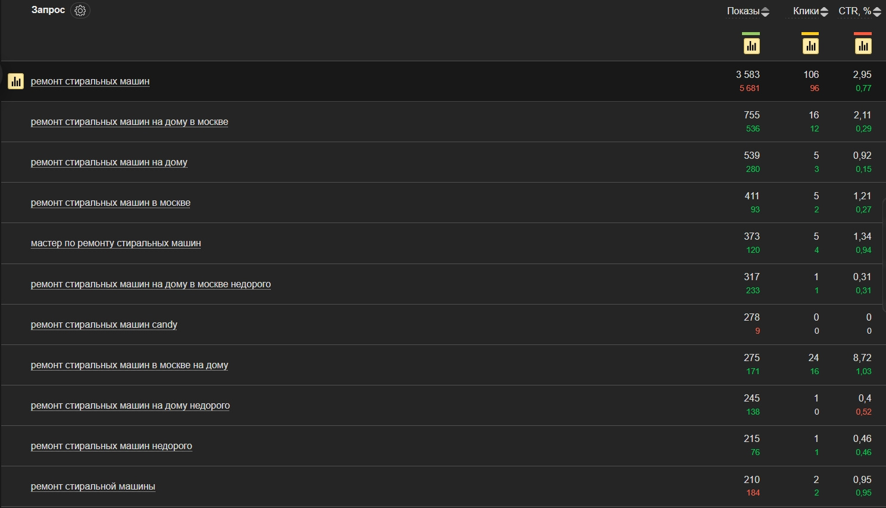Click green color bar above Показы chart

tap(751, 34)
